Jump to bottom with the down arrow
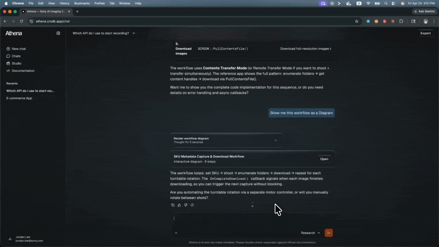Screen dimensions: 439x247 pyautogui.click(x=252, y=205)
